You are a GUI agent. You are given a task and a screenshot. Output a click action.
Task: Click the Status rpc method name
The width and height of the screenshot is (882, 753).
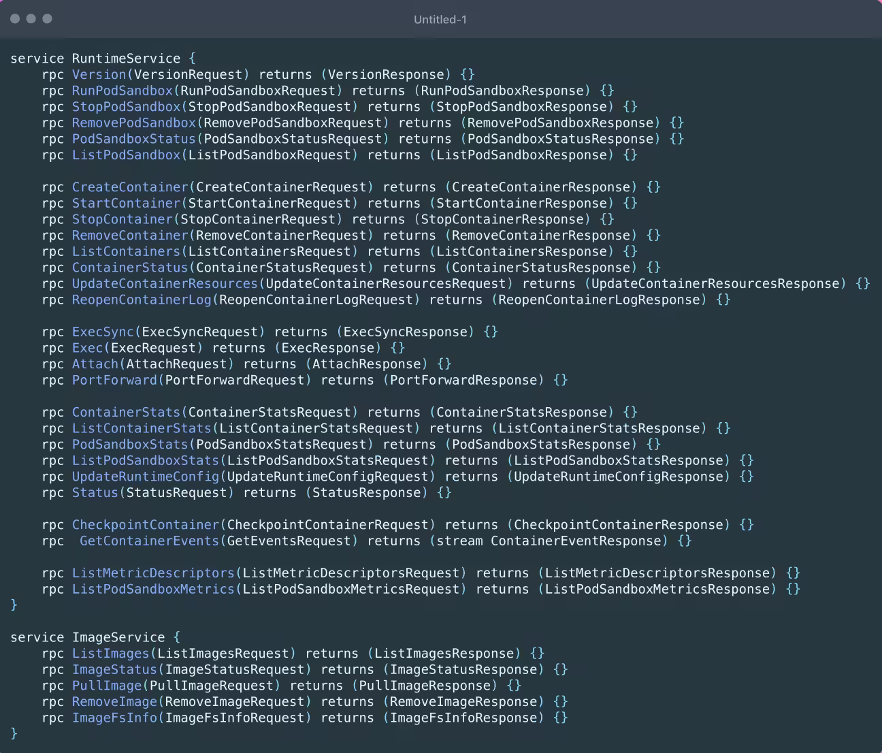[95, 492]
